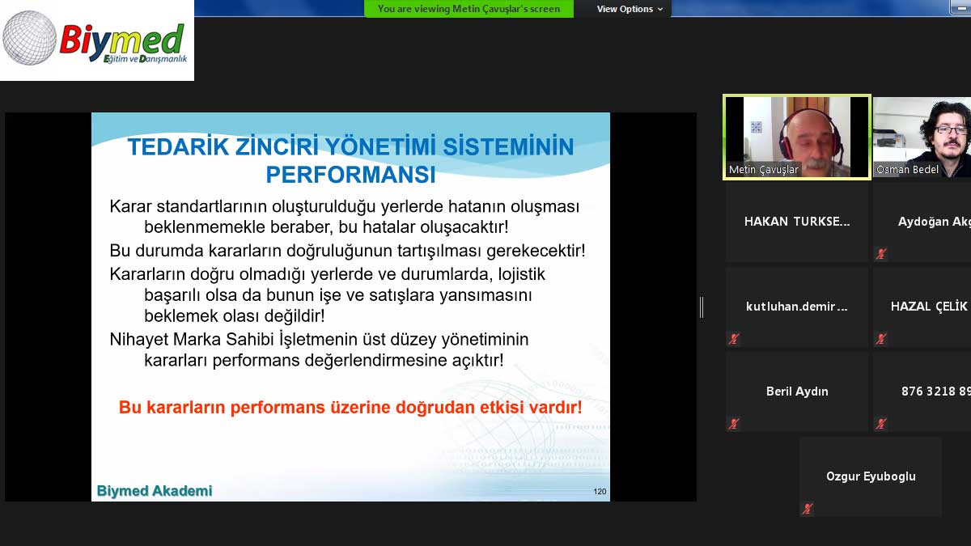
Task: Select Metin Çavuşlar's video thumbnail
Action: [x=797, y=136]
